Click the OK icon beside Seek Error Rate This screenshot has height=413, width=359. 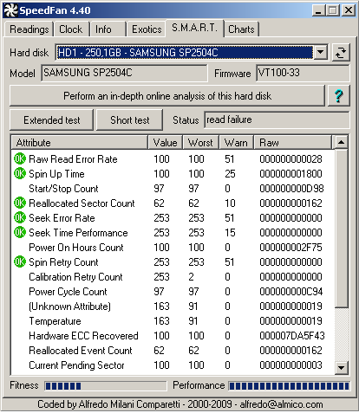click(20, 218)
